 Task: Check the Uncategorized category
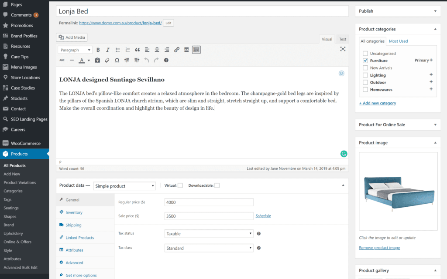(x=365, y=54)
